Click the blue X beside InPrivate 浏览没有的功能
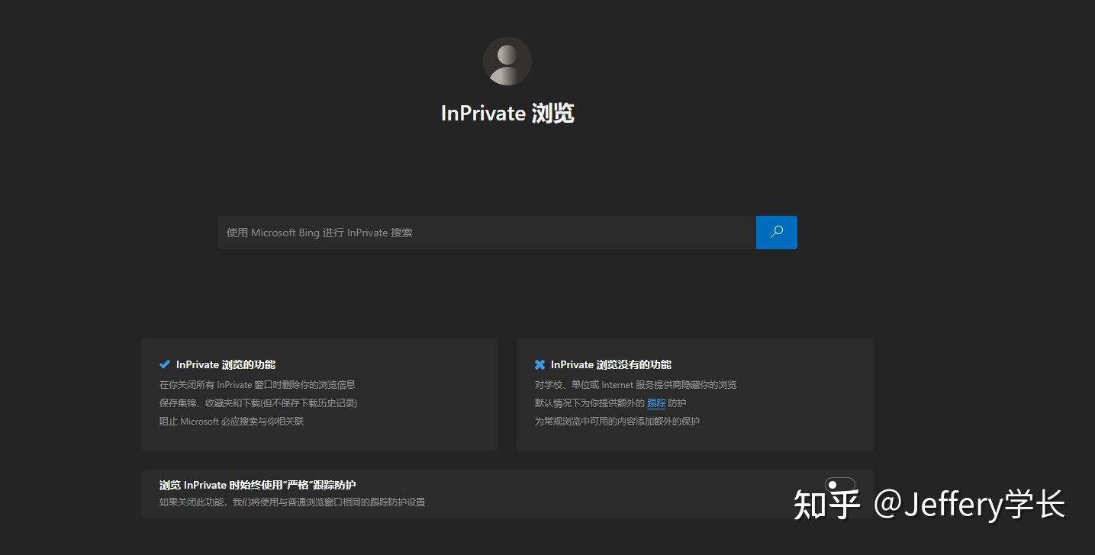 coord(540,364)
